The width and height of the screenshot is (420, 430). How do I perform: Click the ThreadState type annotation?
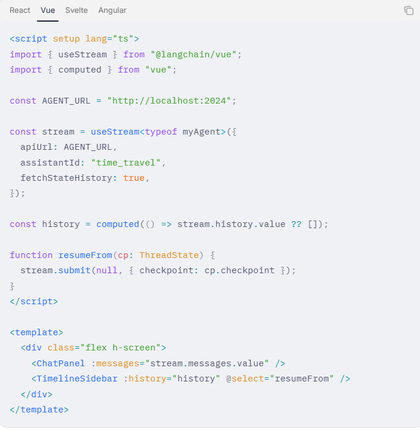coord(169,255)
